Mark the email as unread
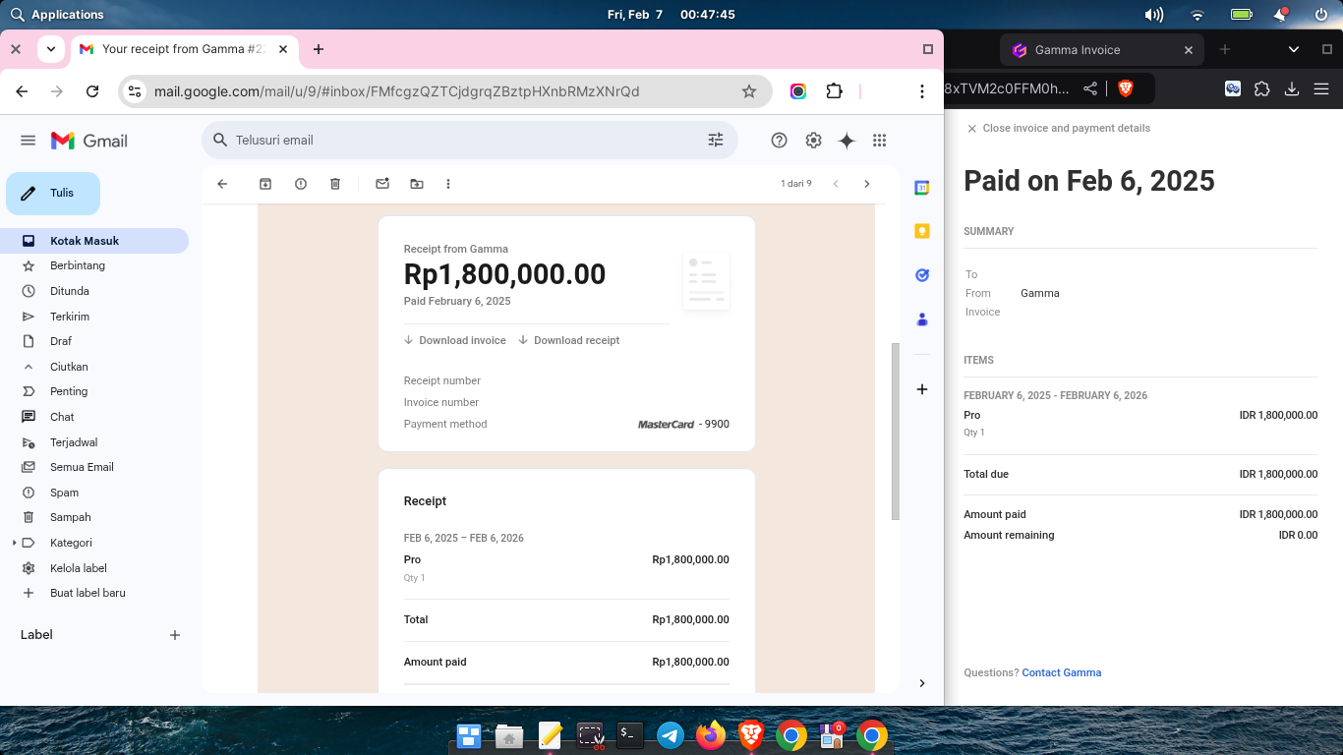1343x755 pixels. [x=382, y=184]
